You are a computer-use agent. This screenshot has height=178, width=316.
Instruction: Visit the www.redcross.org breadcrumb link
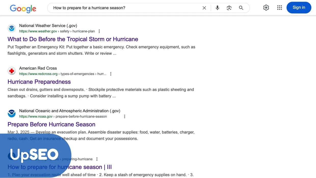pyautogui.click(x=38, y=74)
